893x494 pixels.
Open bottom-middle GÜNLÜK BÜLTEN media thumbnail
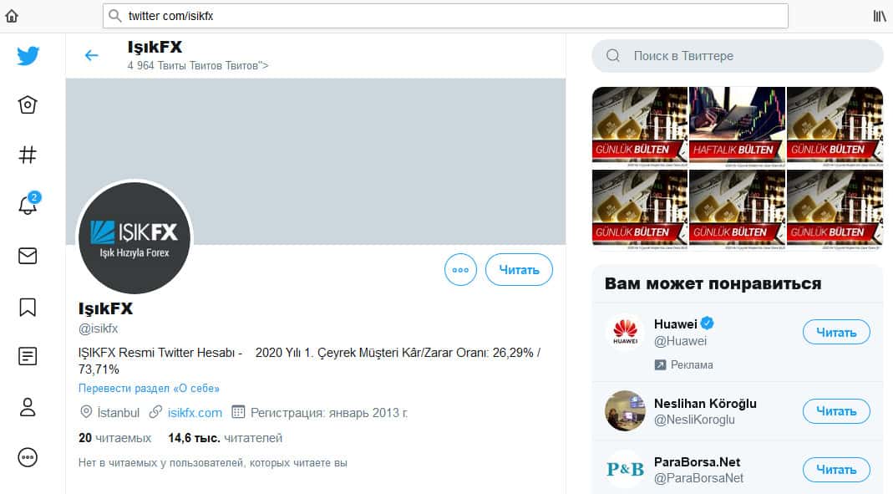point(737,209)
